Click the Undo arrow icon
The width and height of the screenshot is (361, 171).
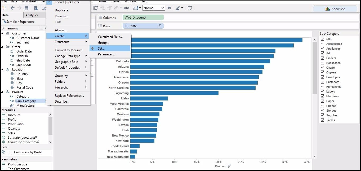(12, 8)
